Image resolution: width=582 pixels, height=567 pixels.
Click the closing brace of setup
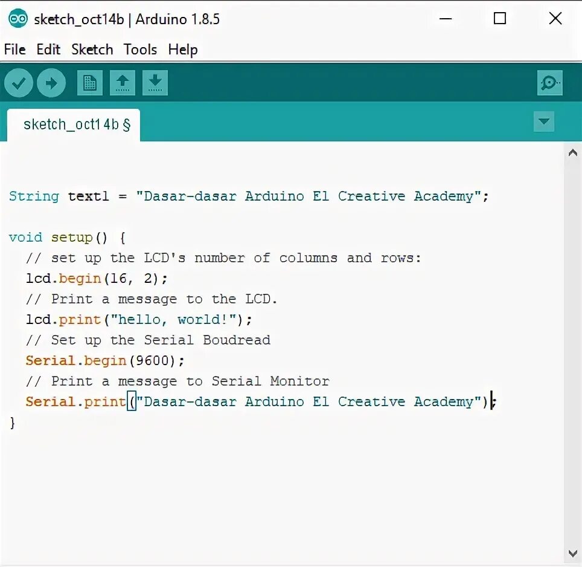pos(12,423)
